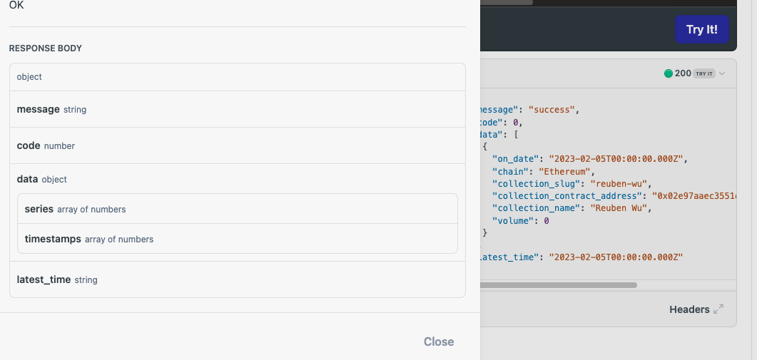
Task: Click the OK status text
Action: [x=16, y=5]
